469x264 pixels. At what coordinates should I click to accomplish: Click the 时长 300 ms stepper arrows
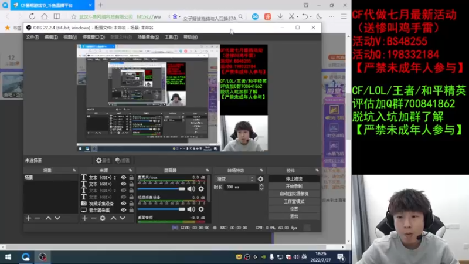point(261,187)
